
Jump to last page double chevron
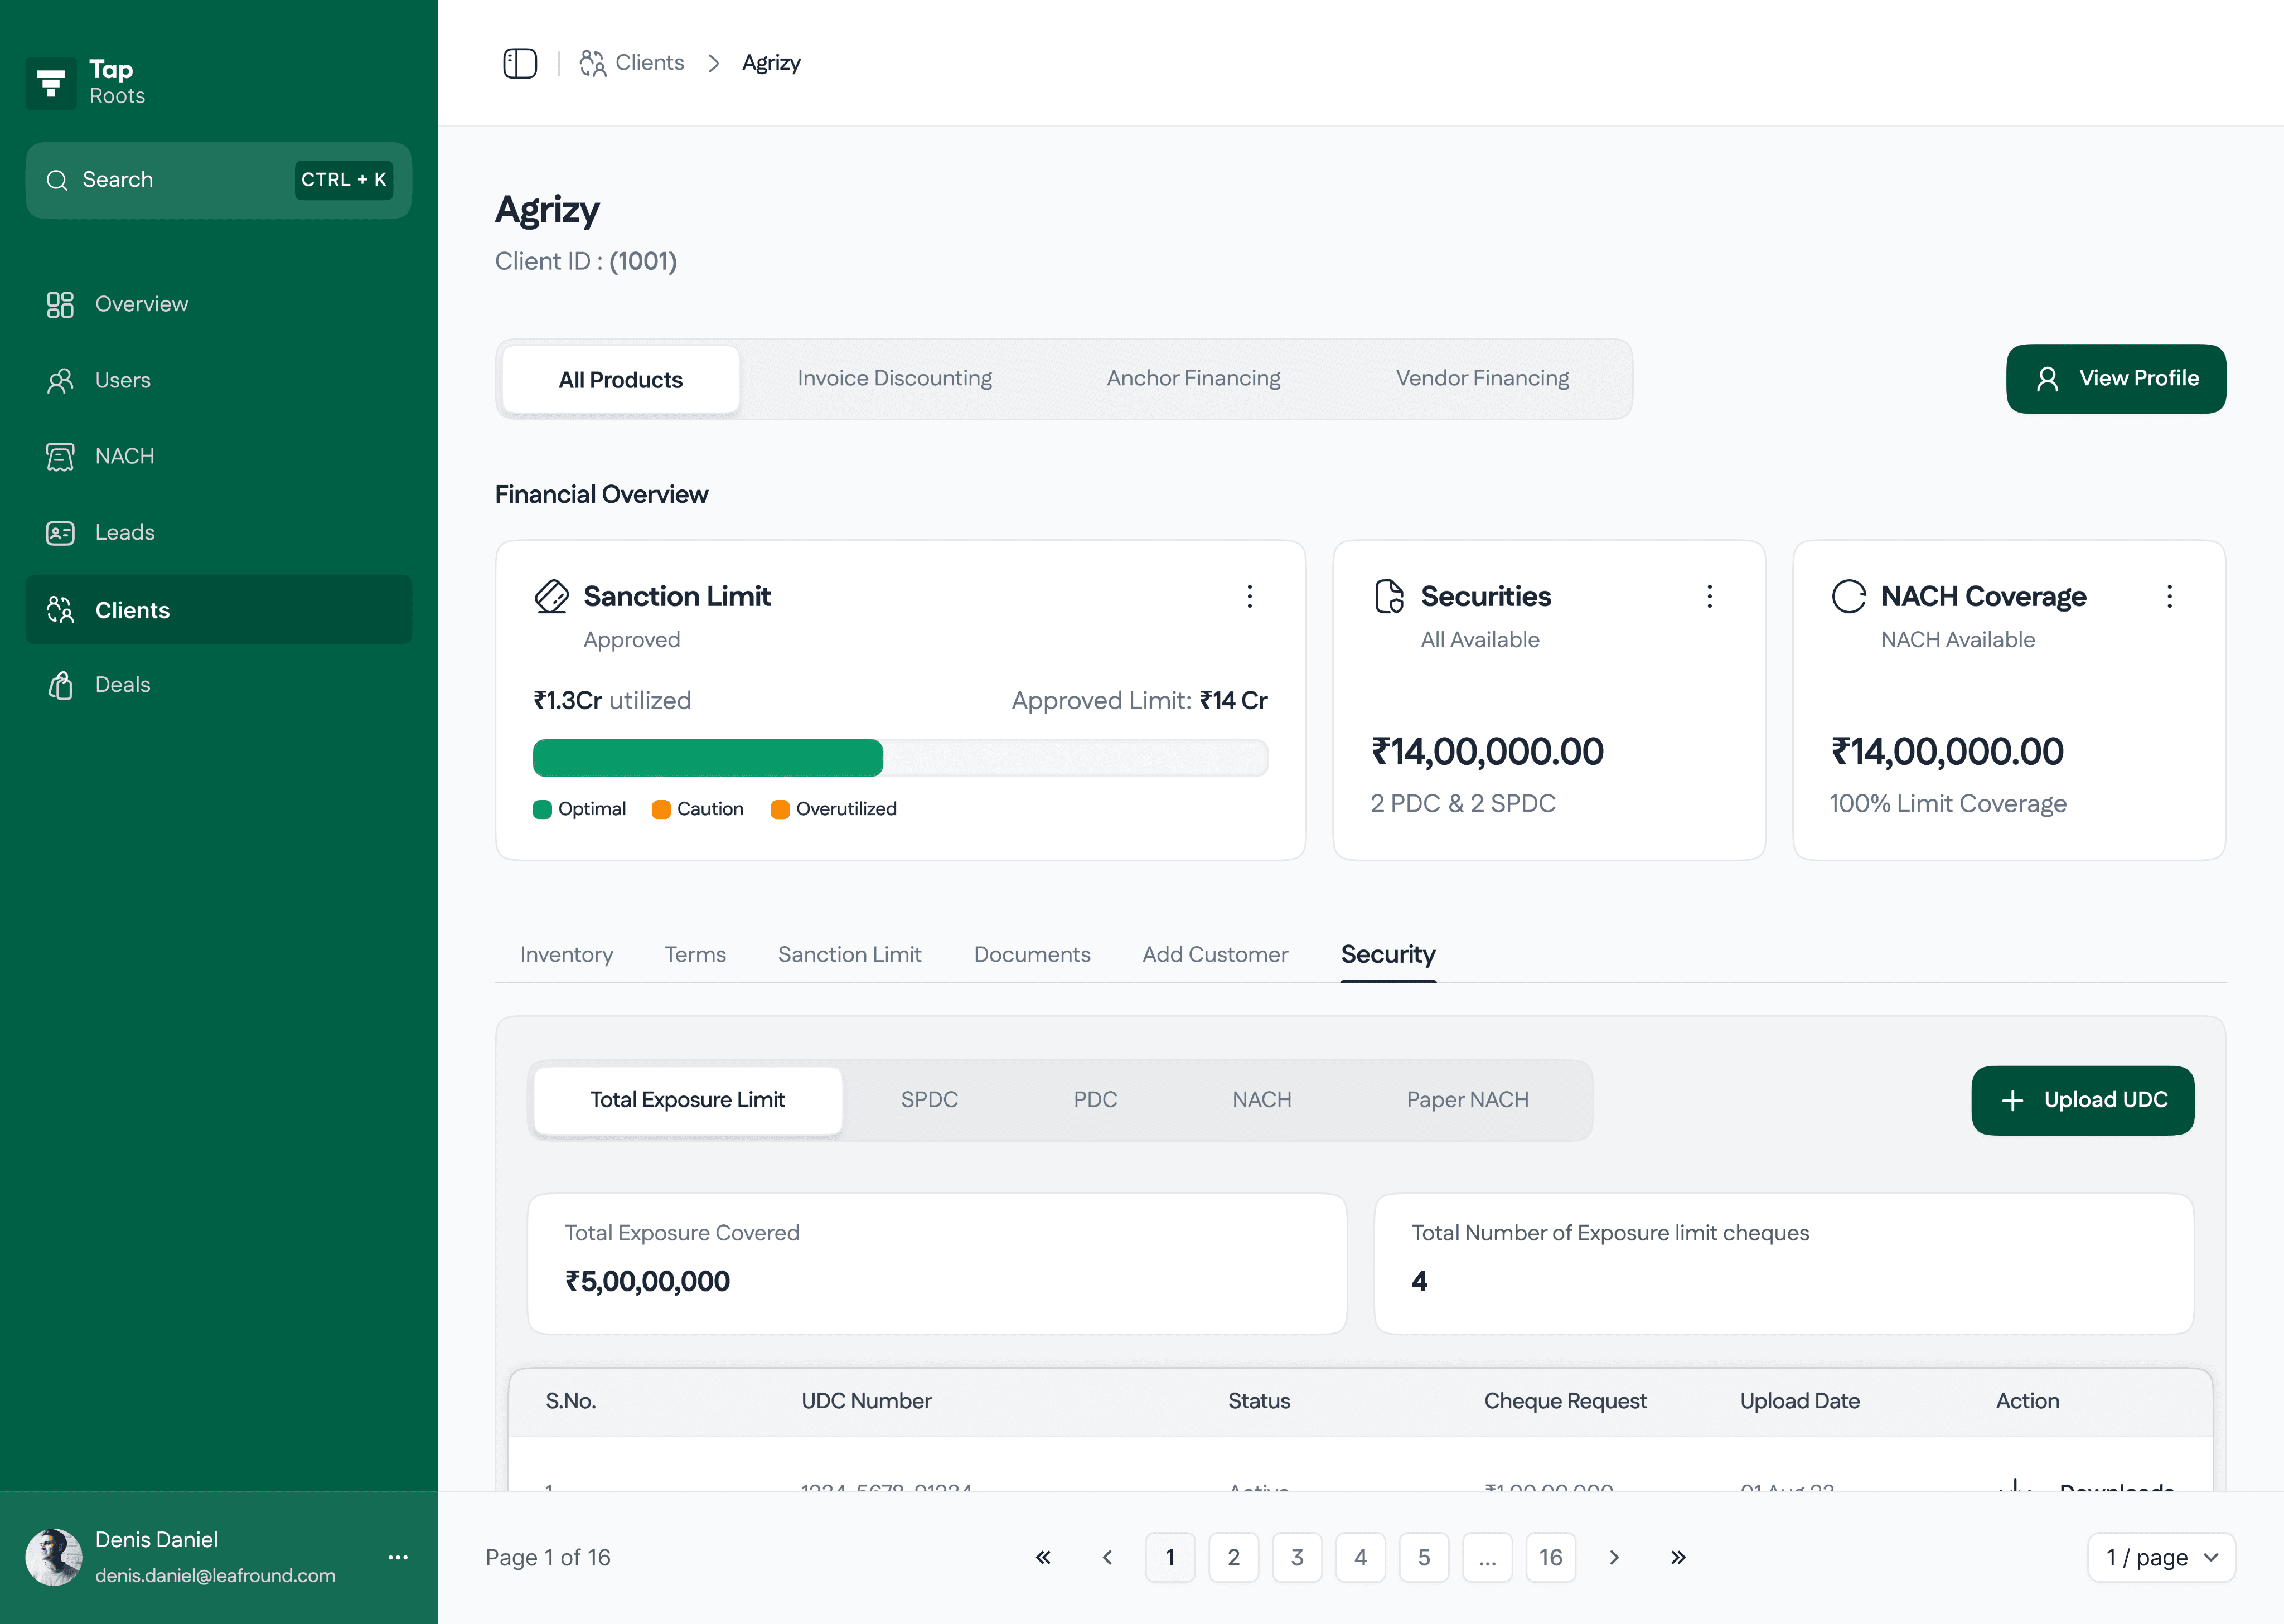click(x=1678, y=1557)
